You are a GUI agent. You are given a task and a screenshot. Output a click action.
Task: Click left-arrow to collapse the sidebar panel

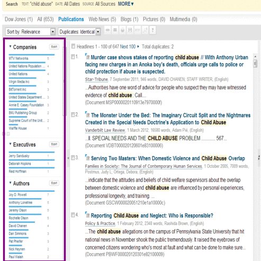point(68,158)
